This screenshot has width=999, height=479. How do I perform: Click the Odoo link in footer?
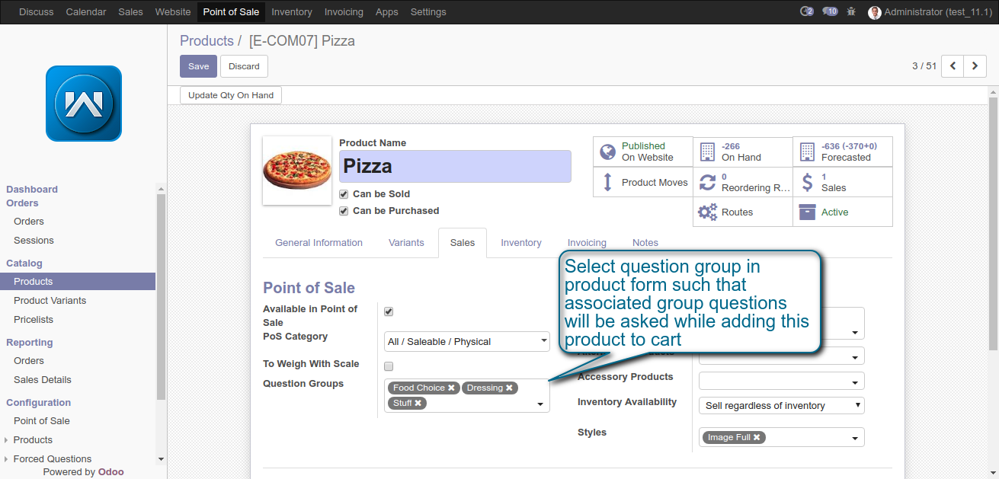[111, 472]
